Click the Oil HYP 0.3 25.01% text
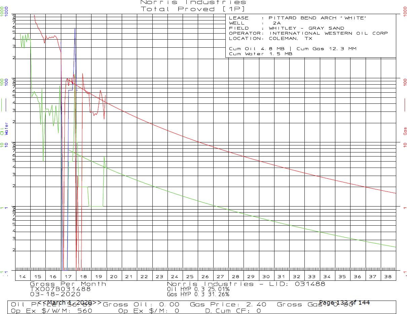 click(x=198, y=289)
